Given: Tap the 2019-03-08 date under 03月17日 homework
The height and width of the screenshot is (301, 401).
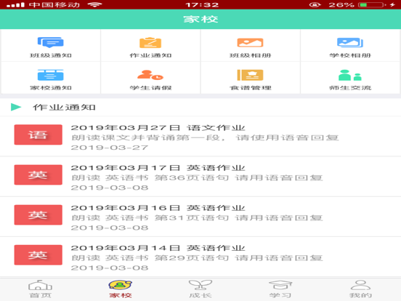Looking at the screenshot, I should coord(110,188).
